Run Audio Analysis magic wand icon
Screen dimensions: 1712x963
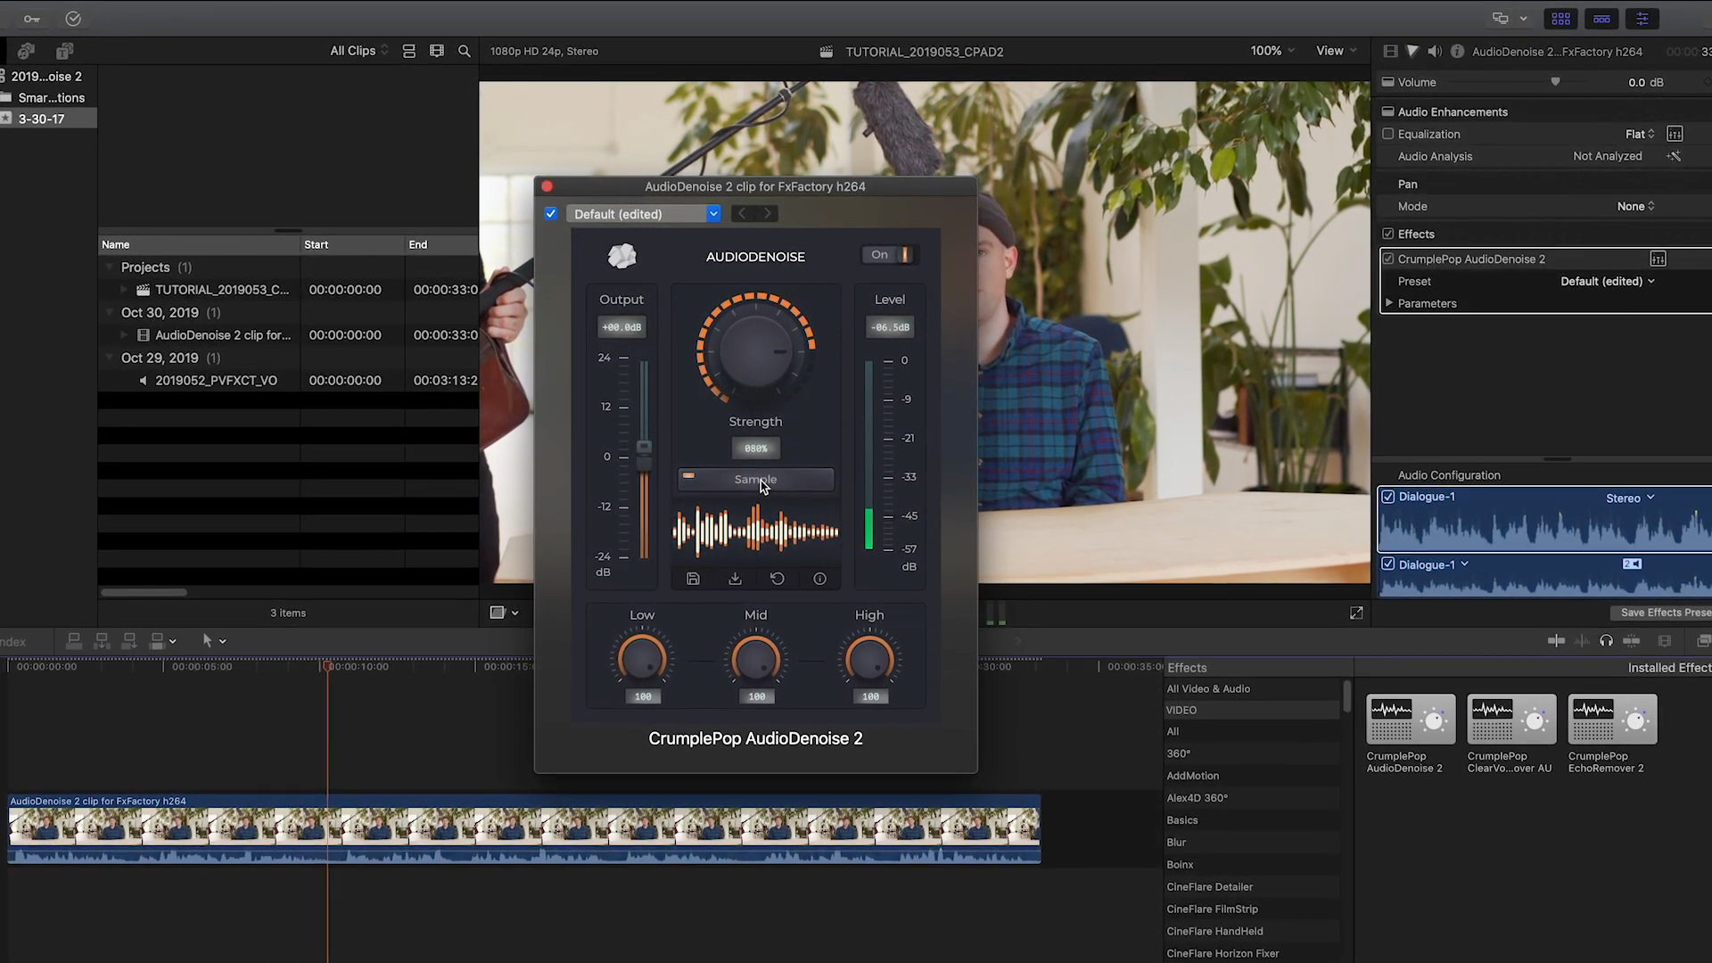tap(1675, 156)
